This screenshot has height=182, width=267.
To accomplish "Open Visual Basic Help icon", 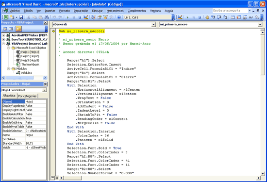I will click(x=119, y=17).
